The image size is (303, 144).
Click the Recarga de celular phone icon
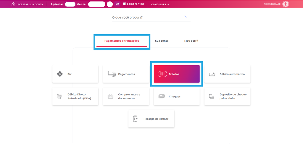(x=136, y=119)
